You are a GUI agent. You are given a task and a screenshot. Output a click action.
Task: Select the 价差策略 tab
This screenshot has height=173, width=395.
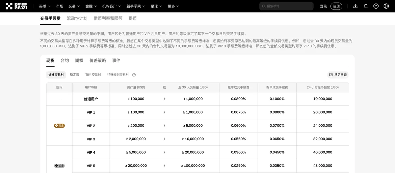point(98,61)
